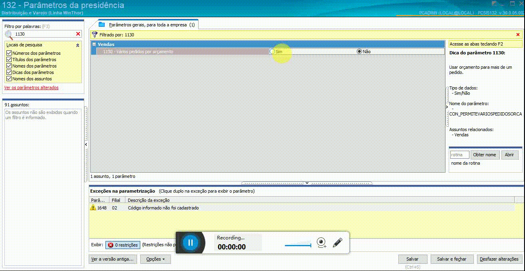The height and width of the screenshot is (271, 525).
Task: Click the magnifying glass search icon
Action: [x=9, y=34]
